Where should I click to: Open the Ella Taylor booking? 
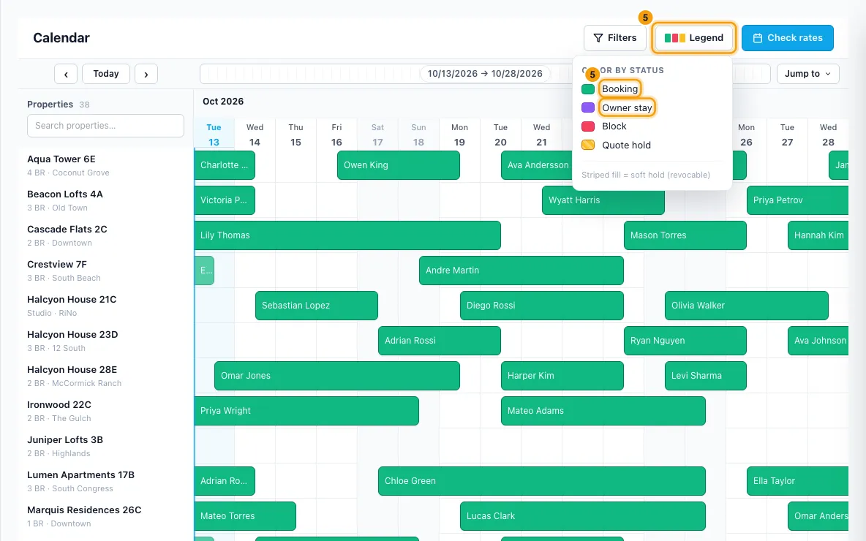coord(797,481)
